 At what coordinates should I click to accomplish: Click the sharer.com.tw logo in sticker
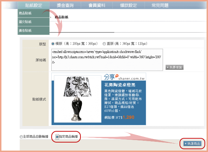coord(124,77)
